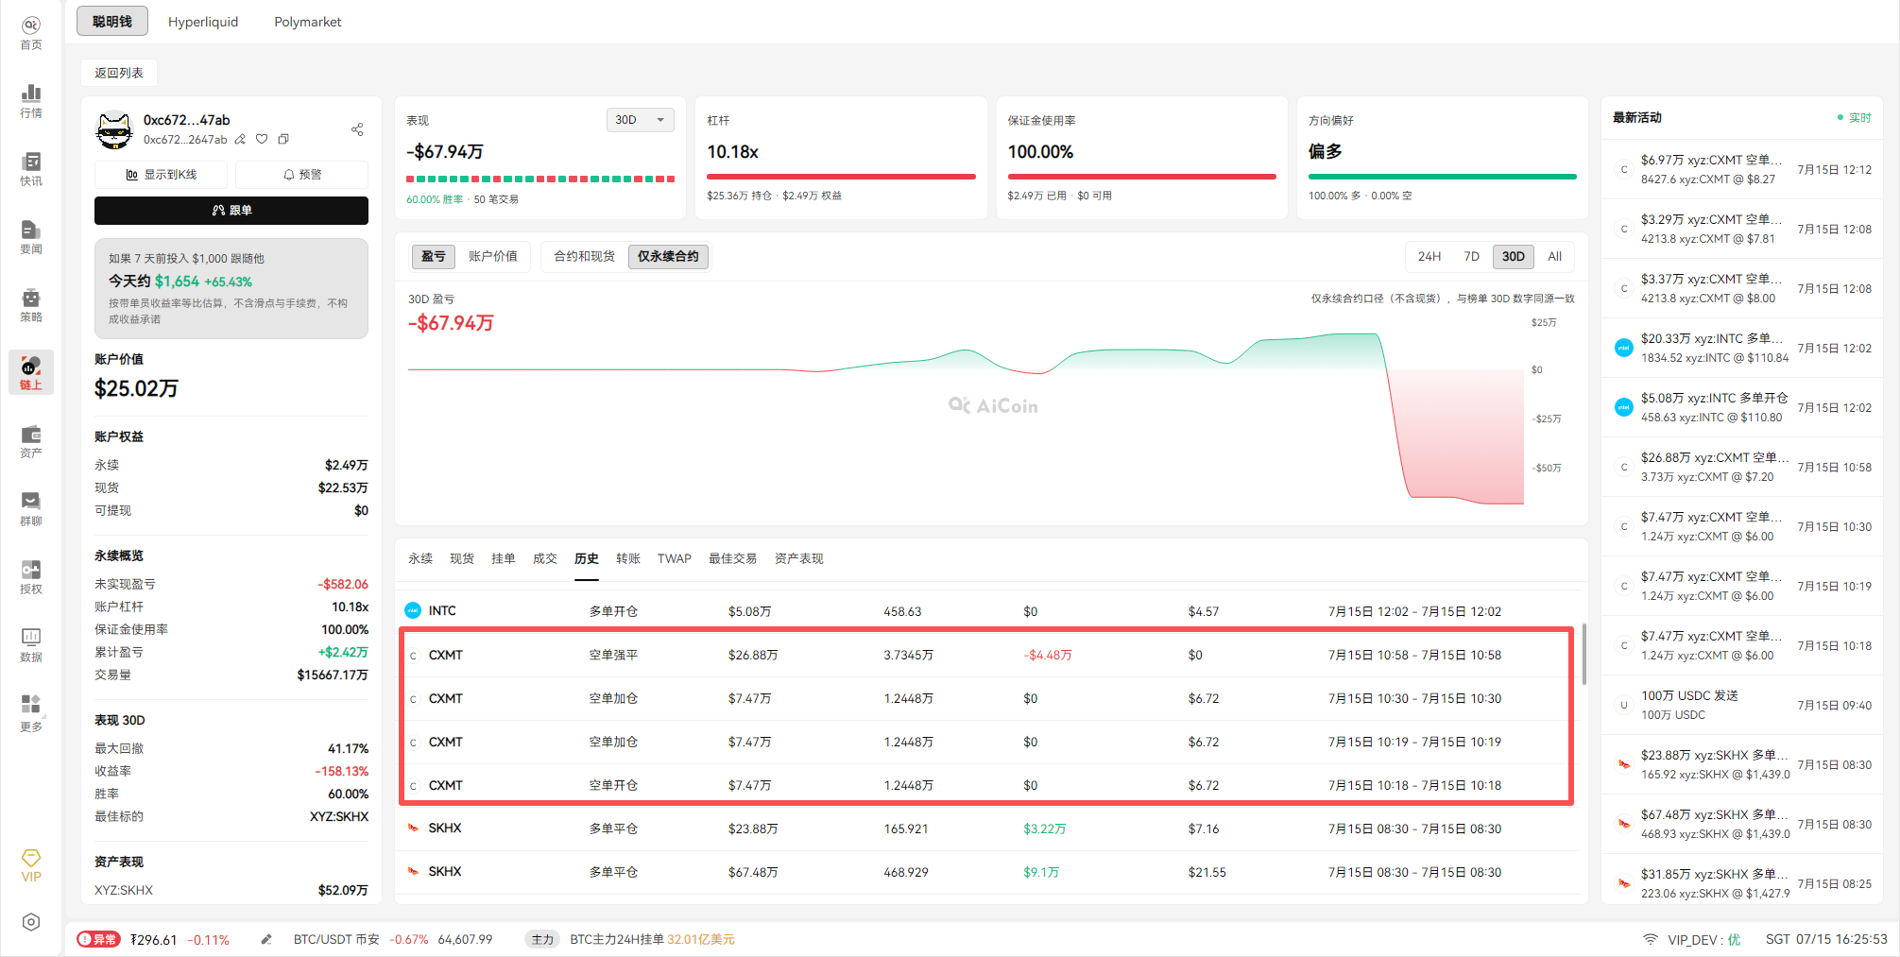Open the 授权 authorization key icon

click(31, 577)
